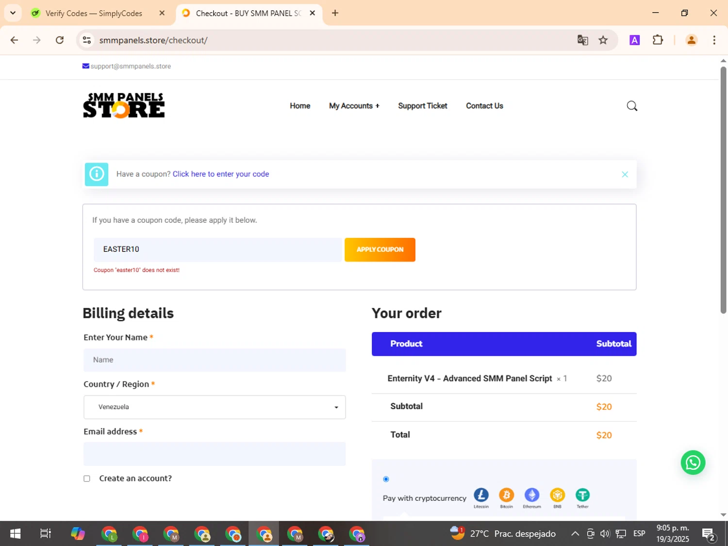The height and width of the screenshot is (546, 728).
Task: Open the notification center icon
Action: tap(709, 534)
